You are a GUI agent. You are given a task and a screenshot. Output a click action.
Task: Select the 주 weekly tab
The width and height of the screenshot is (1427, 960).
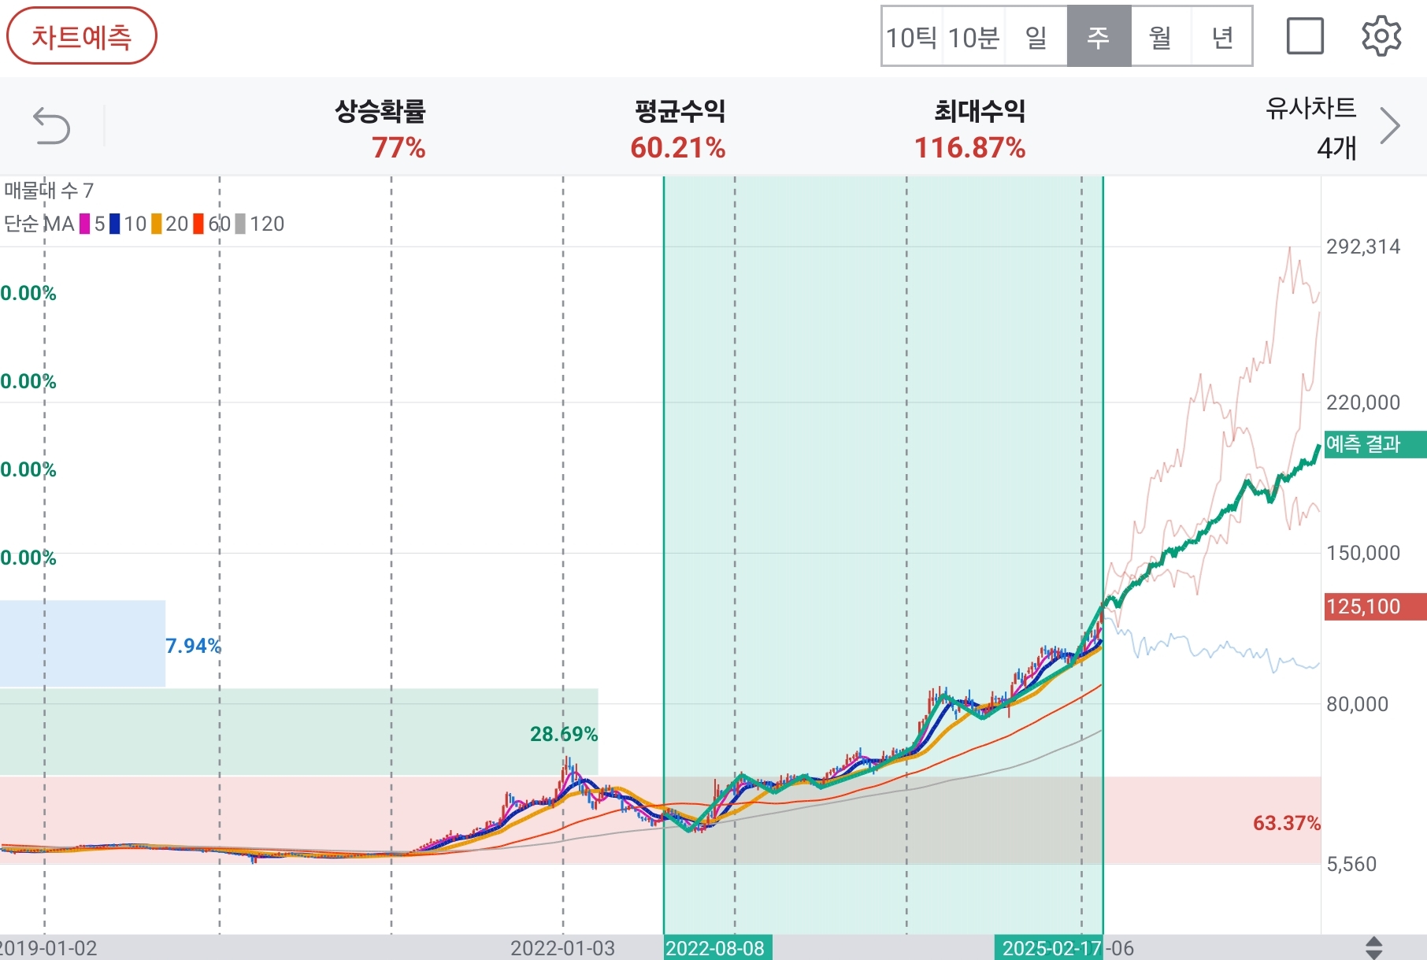(1099, 37)
